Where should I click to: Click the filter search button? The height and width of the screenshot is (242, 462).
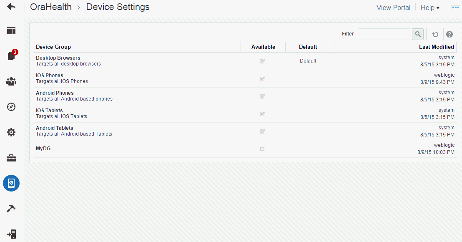pos(418,34)
